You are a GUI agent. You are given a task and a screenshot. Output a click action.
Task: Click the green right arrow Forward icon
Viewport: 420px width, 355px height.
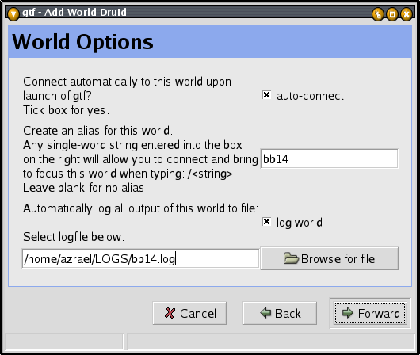(348, 313)
